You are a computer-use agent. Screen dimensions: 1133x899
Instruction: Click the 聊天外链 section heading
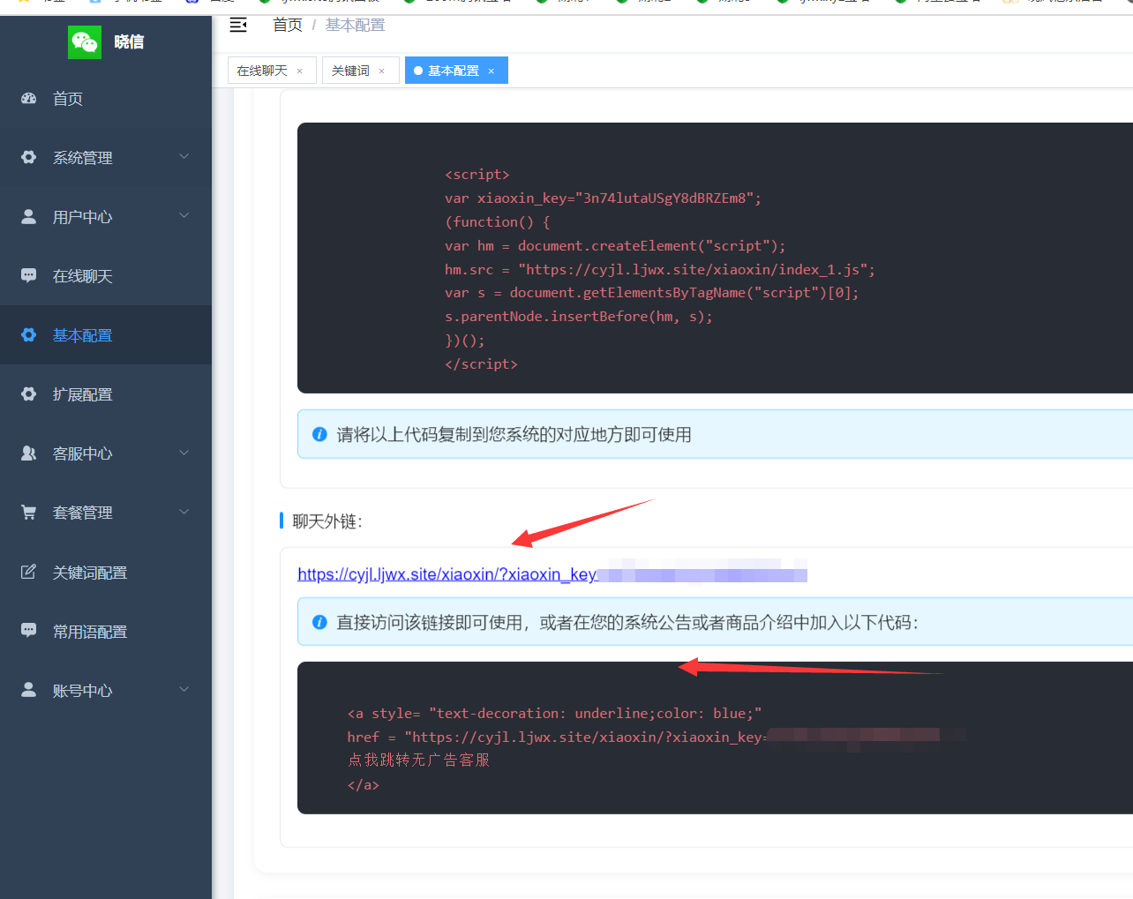[x=327, y=521]
